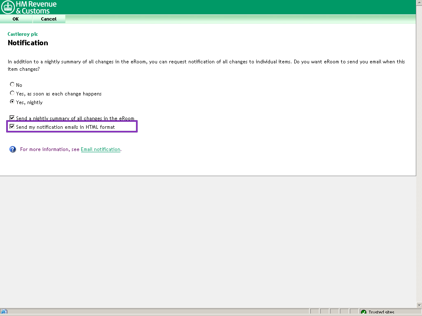
Task: Click the blue help question mark icon
Action: [x=12, y=149]
